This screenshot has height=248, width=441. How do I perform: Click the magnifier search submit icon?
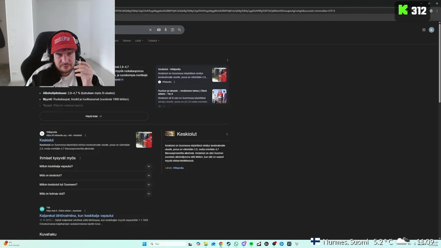click(x=180, y=30)
